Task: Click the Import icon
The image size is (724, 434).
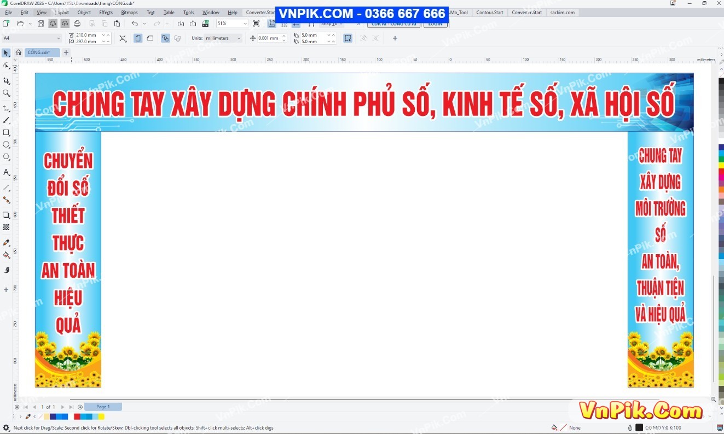Action: [181, 24]
